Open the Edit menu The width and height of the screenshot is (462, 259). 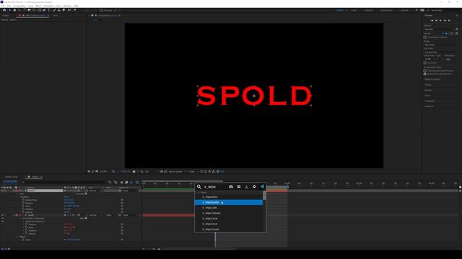pos(9,6)
